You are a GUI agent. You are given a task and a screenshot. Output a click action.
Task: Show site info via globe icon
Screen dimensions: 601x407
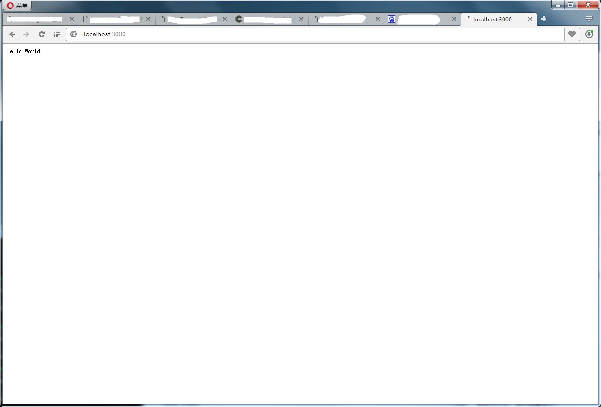click(x=74, y=34)
